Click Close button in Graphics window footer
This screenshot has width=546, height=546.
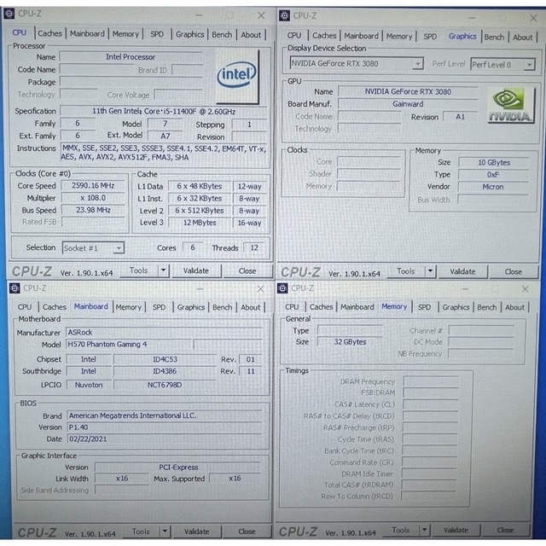(x=514, y=271)
